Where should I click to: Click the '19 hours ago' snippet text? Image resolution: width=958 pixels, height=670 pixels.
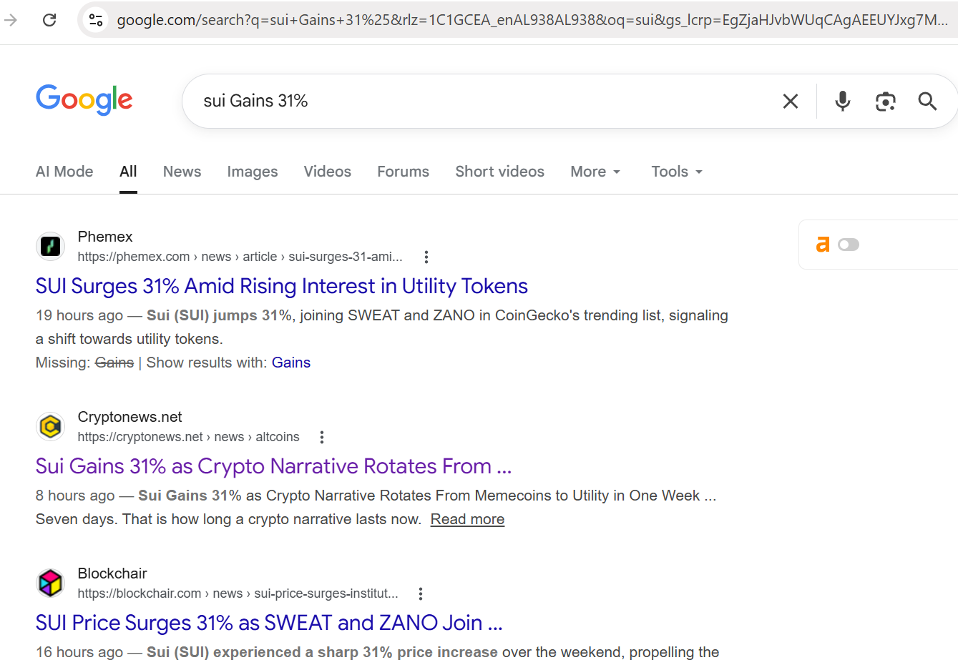coord(79,315)
